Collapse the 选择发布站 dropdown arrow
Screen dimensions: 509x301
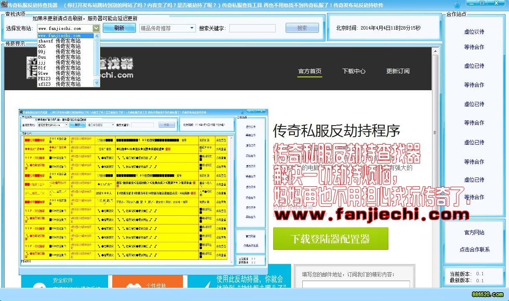(96, 28)
